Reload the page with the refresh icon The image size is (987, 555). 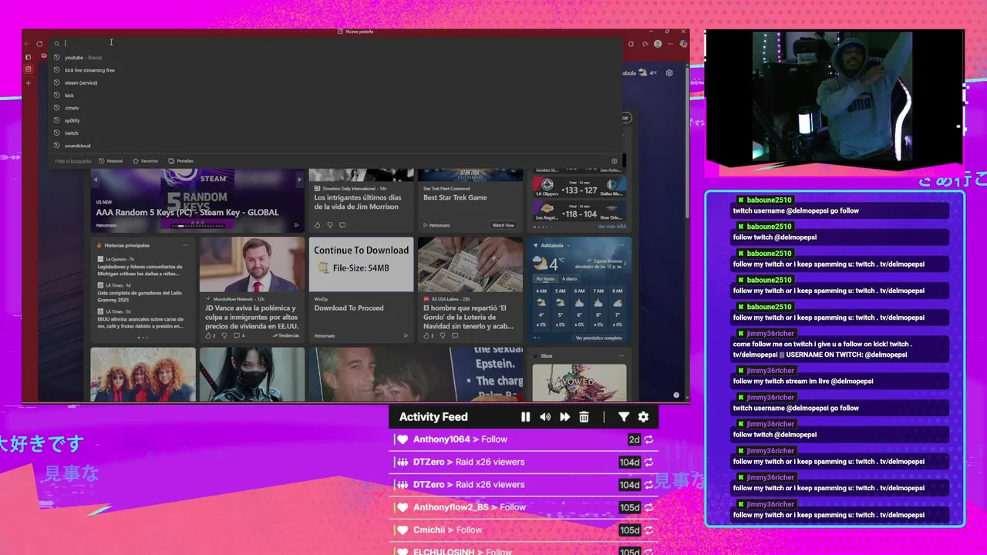pos(39,44)
